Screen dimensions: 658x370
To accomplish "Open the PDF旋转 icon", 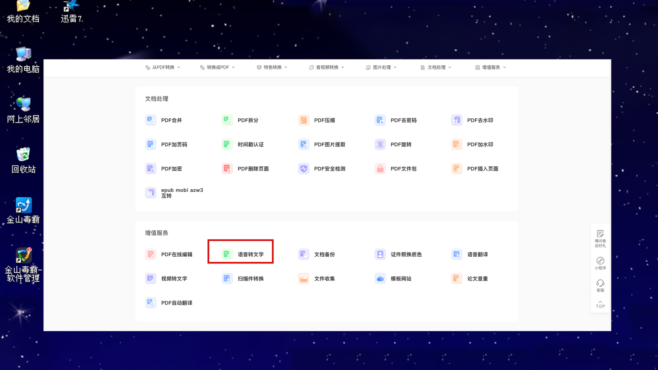I will [x=380, y=144].
